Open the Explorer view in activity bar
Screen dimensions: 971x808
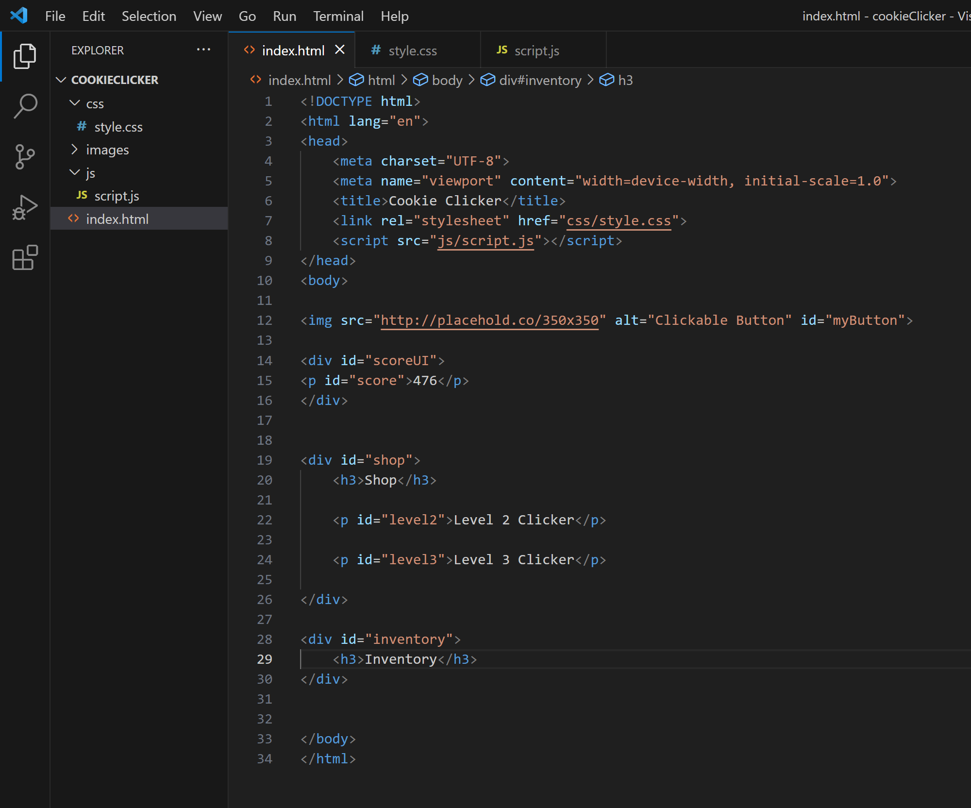[25, 56]
